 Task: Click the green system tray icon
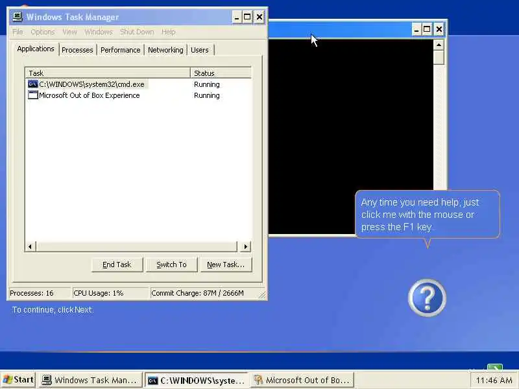click(495, 367)
